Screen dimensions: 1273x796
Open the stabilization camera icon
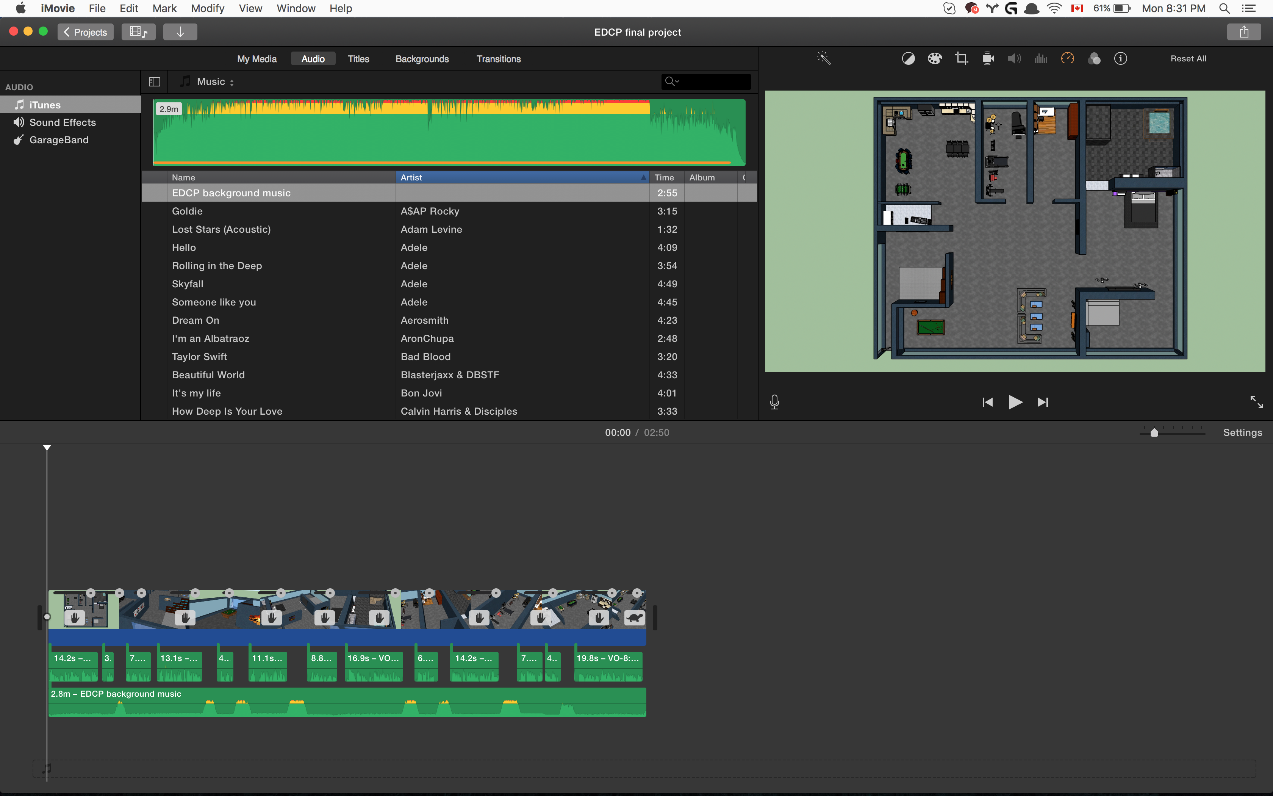[988, 58]
